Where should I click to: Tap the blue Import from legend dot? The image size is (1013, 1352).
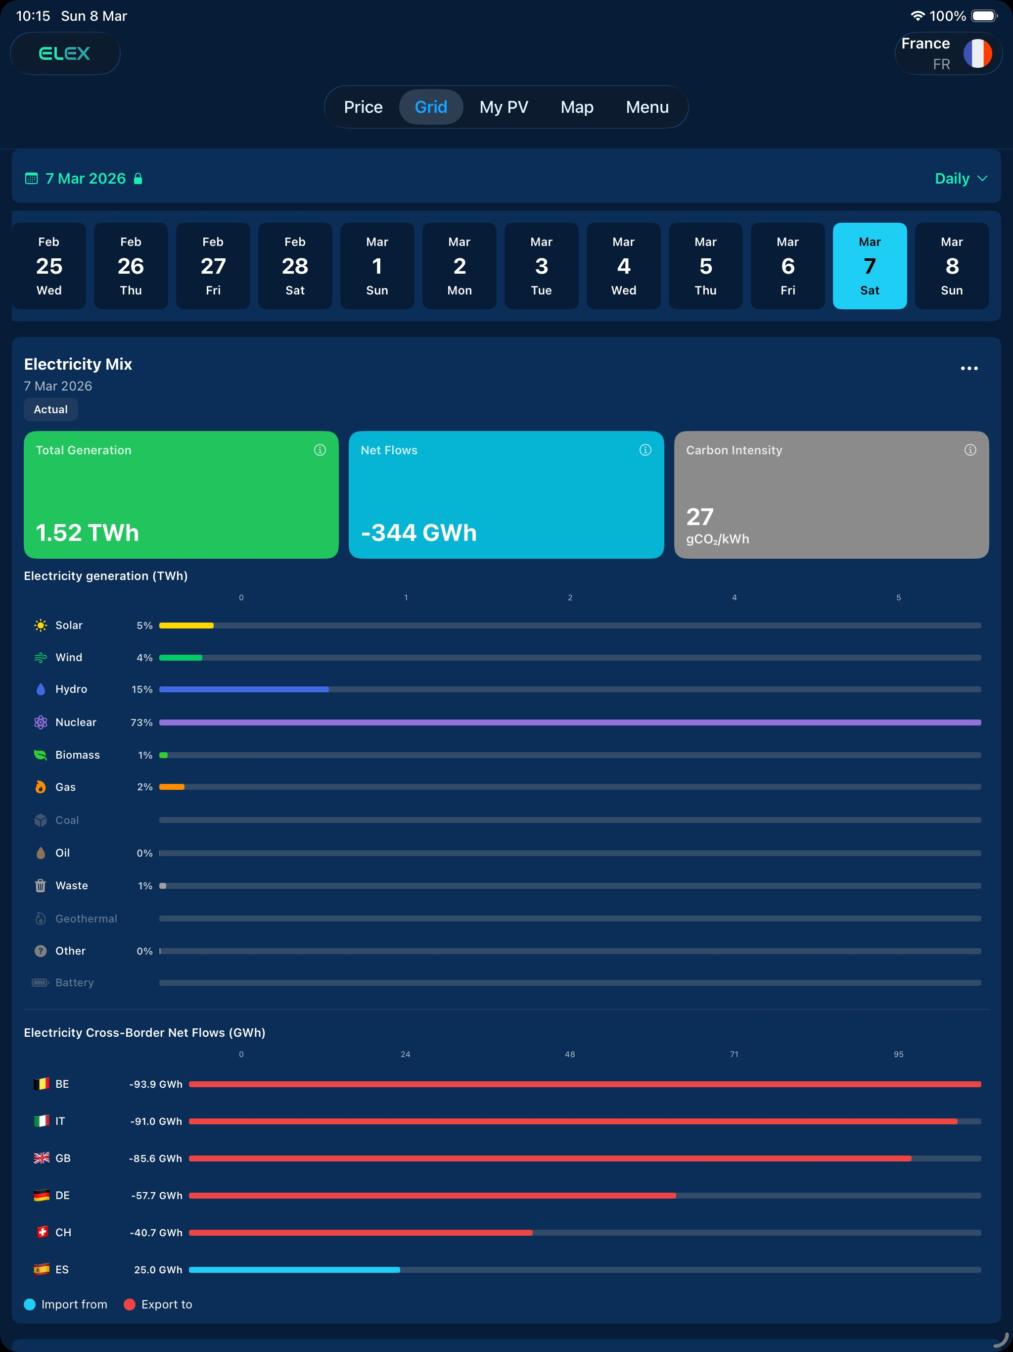30,1304
